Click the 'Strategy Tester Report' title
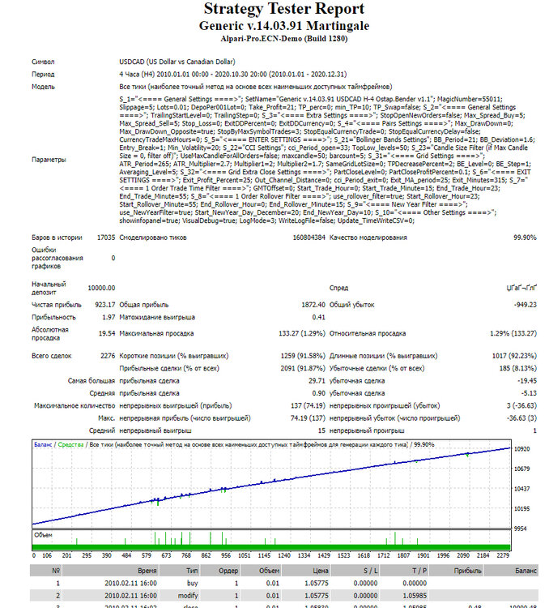 (x=284, y=9)
